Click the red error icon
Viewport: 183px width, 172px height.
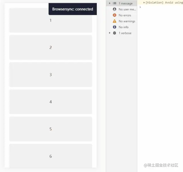pos(115,15)
